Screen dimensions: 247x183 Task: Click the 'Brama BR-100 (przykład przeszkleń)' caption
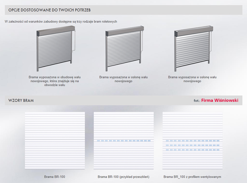coord(123,177)
